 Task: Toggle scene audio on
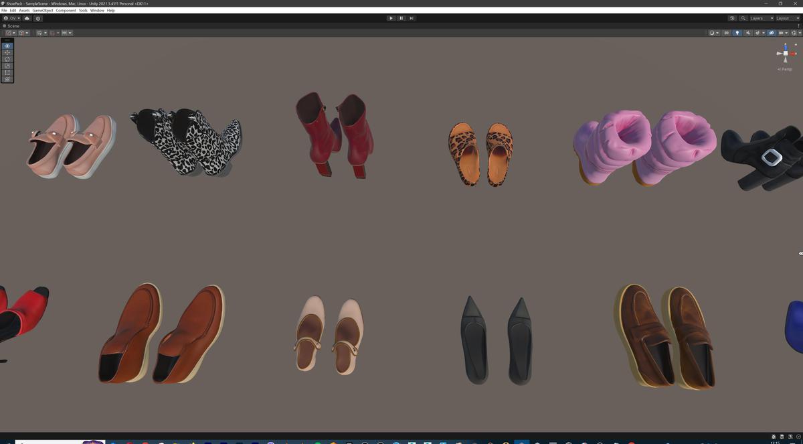pos(748,33)
